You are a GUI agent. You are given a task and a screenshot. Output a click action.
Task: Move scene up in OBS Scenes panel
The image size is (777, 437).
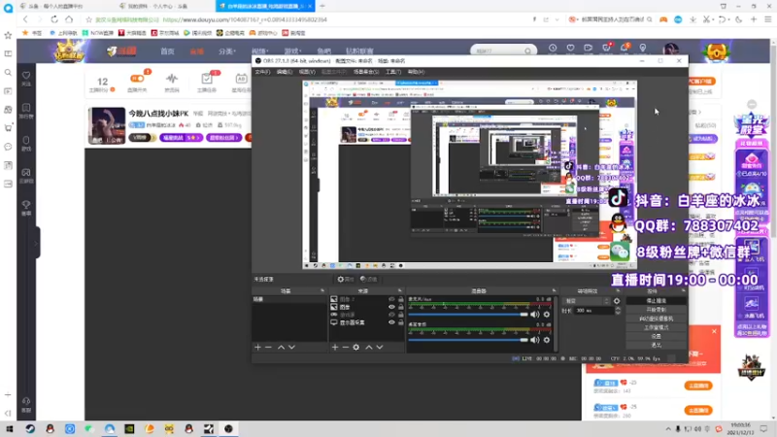pos(281,348)
